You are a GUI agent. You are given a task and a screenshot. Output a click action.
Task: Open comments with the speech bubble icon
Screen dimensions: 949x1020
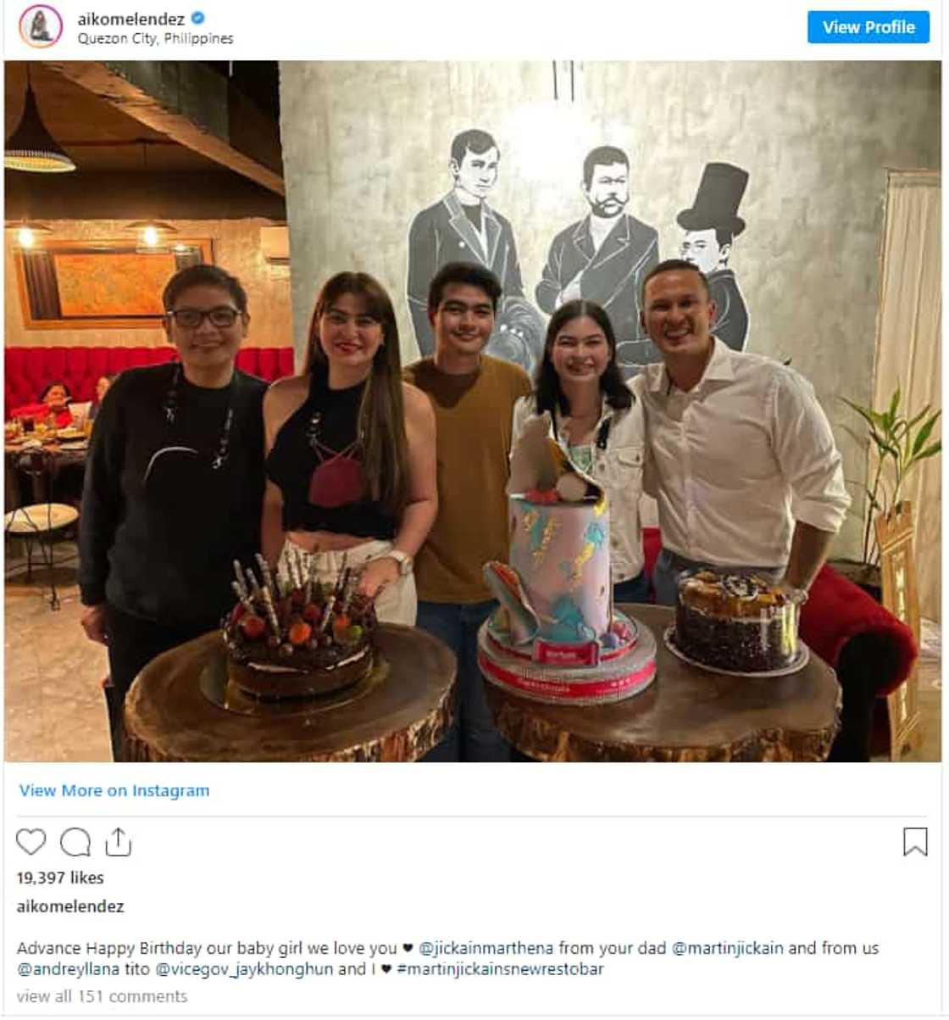click(75, 842)
